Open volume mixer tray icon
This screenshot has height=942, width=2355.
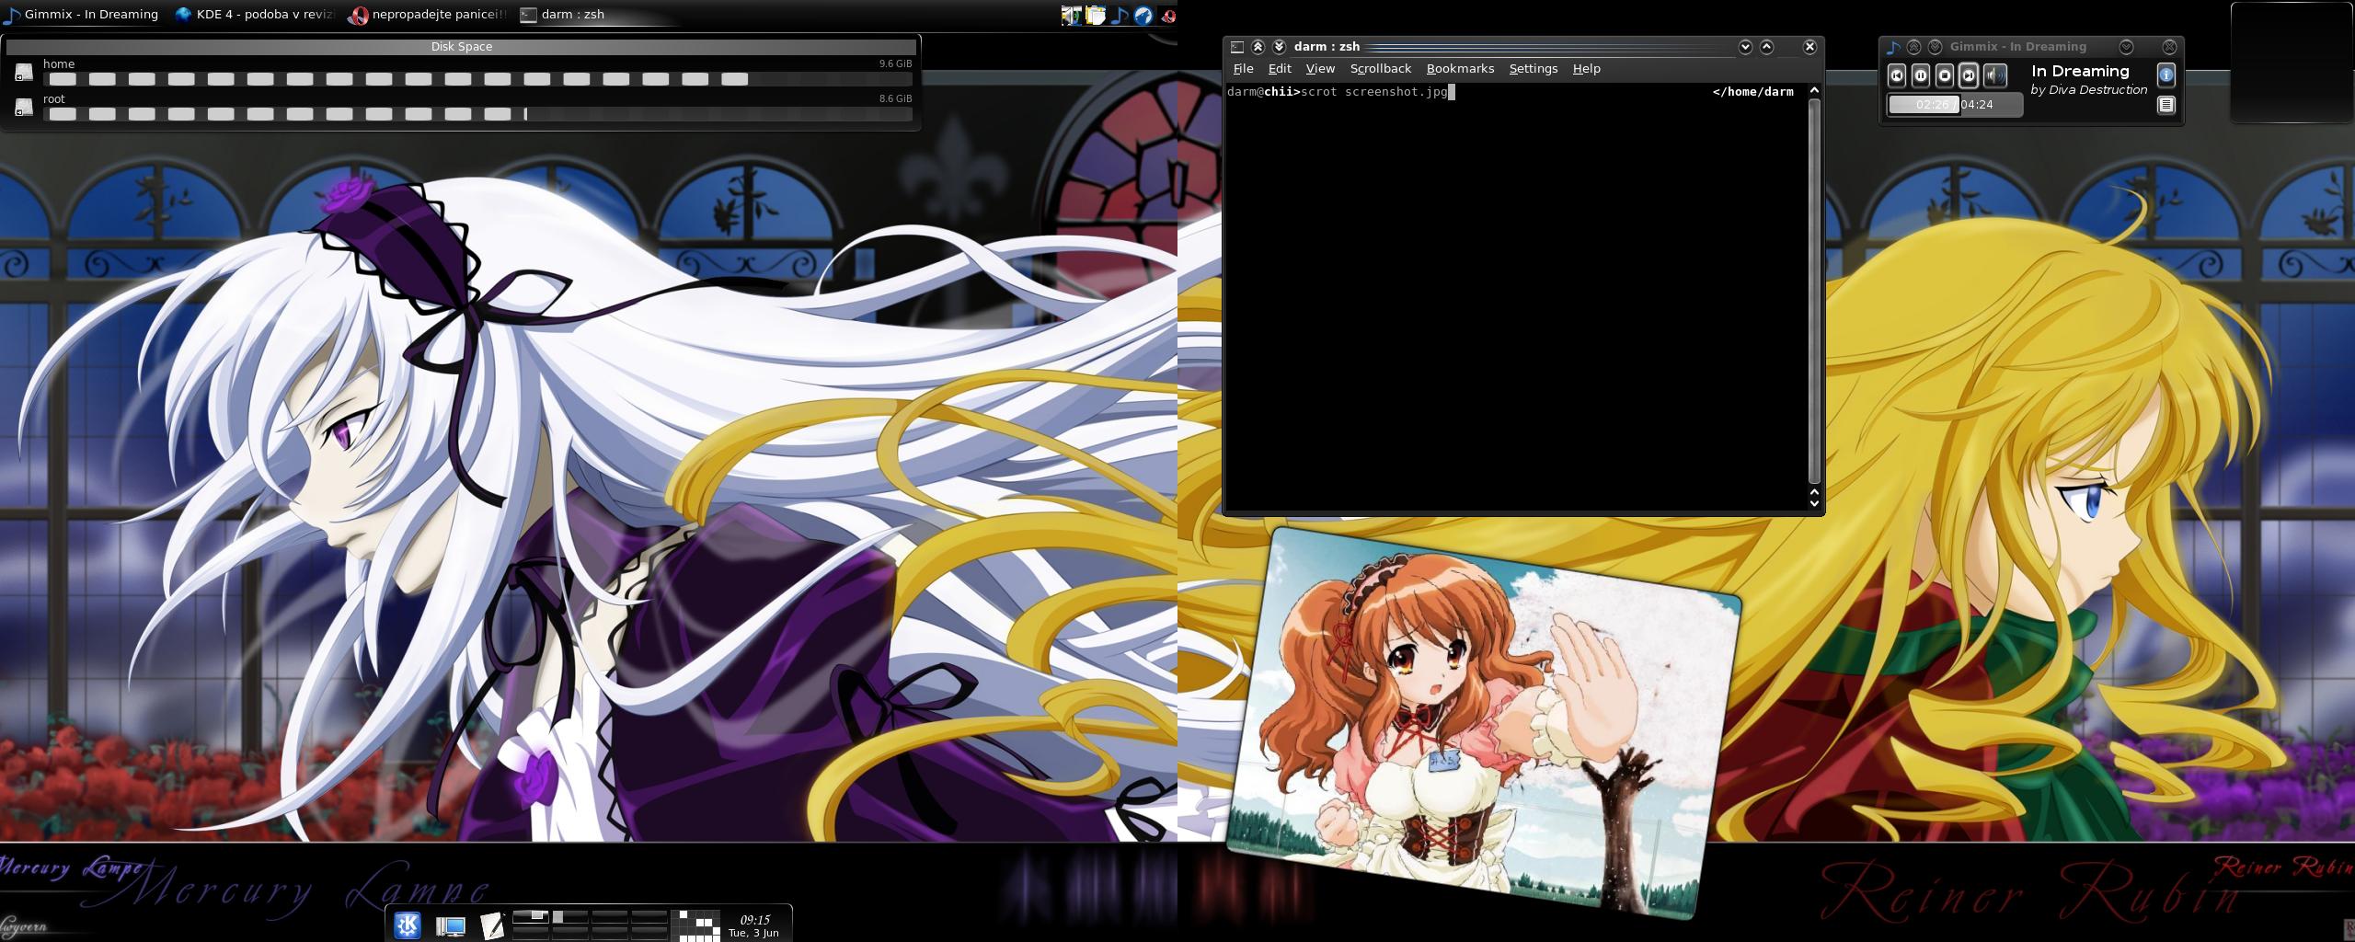(x=1071, y=15)
